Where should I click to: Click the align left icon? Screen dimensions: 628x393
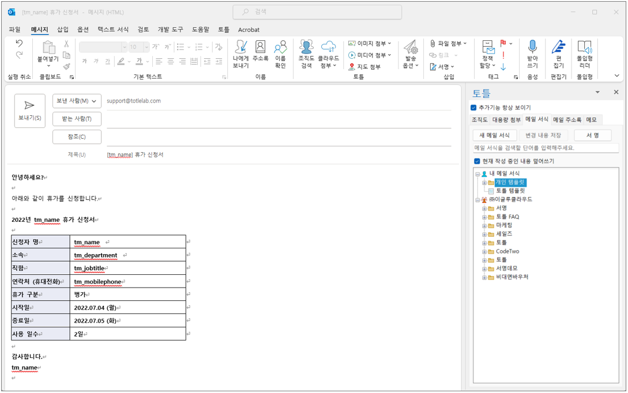[159, 61]
